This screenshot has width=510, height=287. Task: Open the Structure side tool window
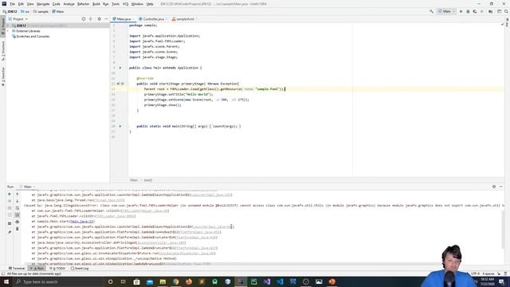coord(3,50)
